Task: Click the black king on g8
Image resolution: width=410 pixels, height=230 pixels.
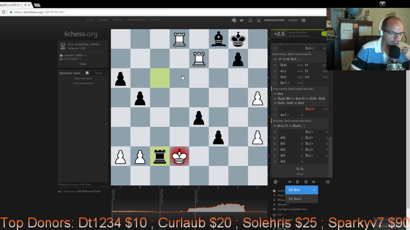Action: tap(238, 39)
